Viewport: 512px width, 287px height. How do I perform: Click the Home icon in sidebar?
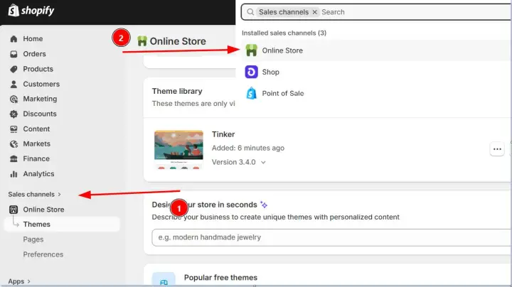(14, 39)
